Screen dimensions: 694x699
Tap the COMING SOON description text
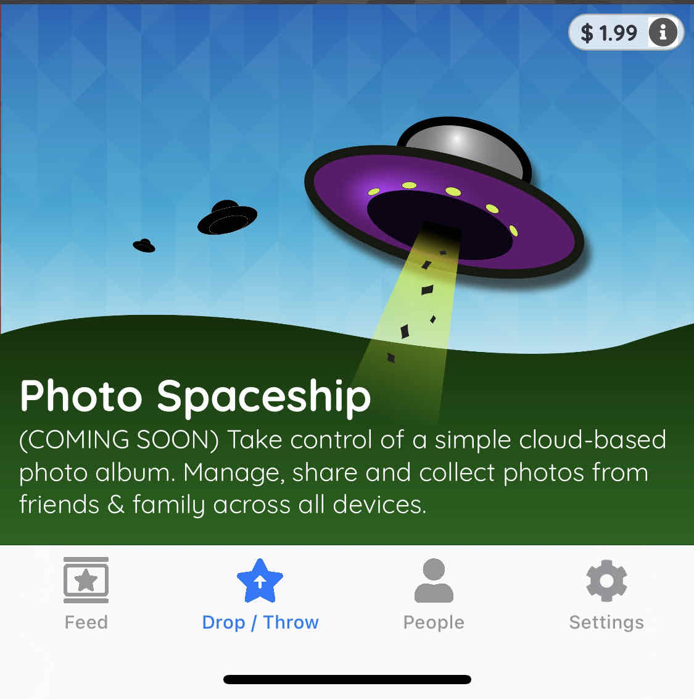(x=342, y=472)
